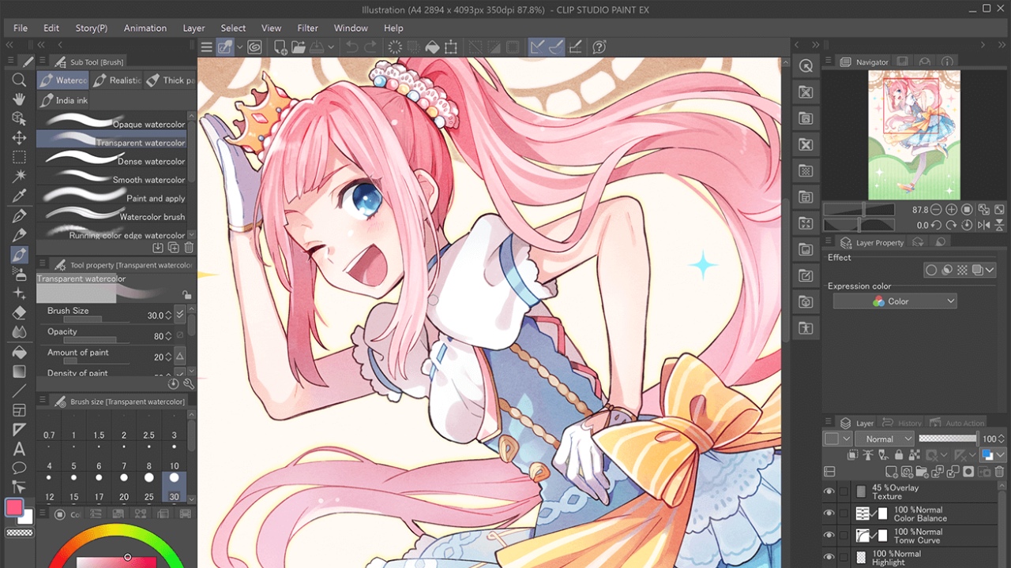
Task: Expand Amount of paint dynamics button
Action: 180,357
